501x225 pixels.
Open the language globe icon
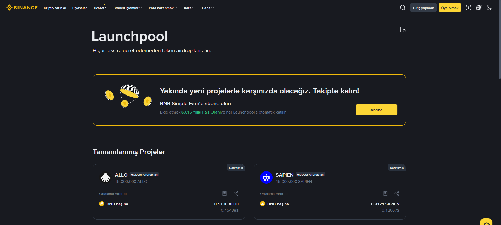(x=479, y=8)
